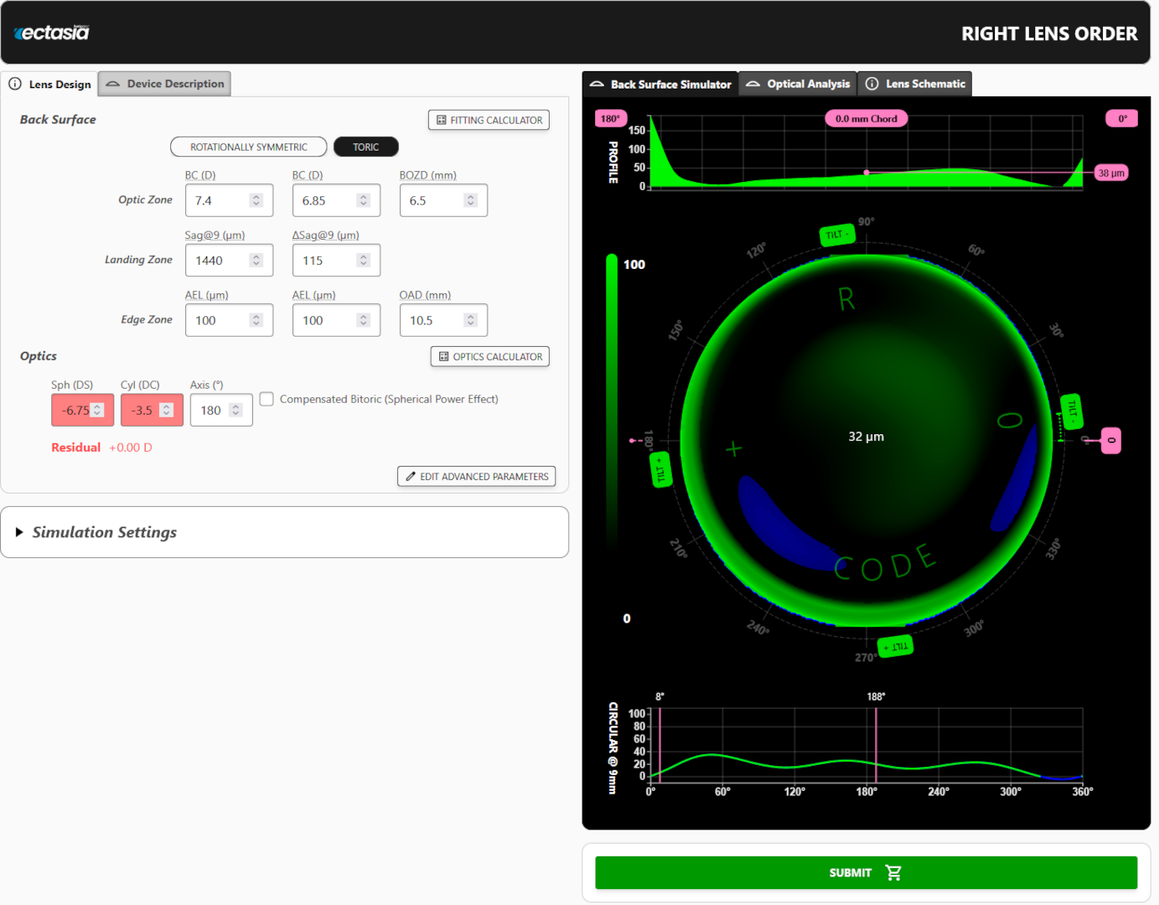Switch to the Device Description tab

[164, 84]
